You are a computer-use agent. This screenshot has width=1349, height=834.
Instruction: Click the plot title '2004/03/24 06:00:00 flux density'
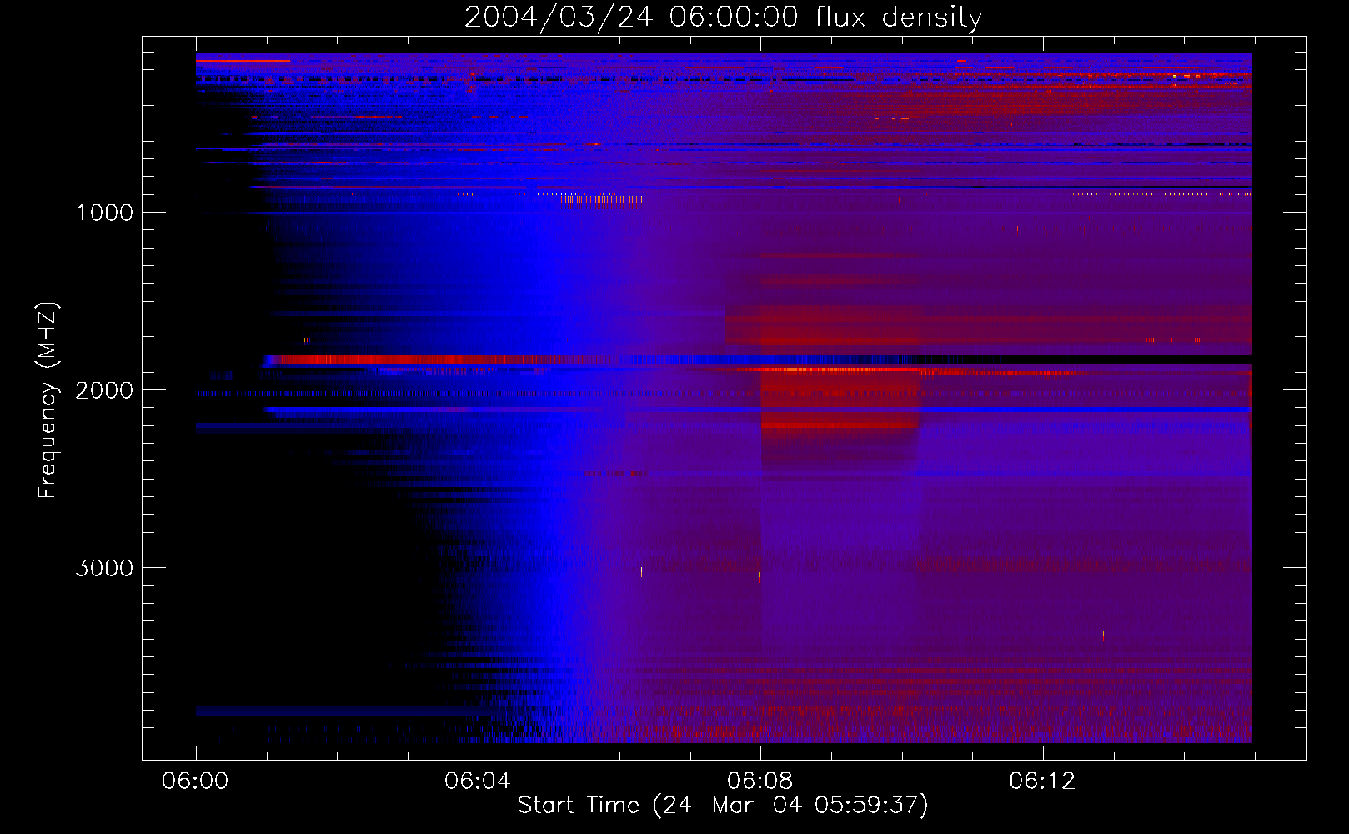(723, 17)
